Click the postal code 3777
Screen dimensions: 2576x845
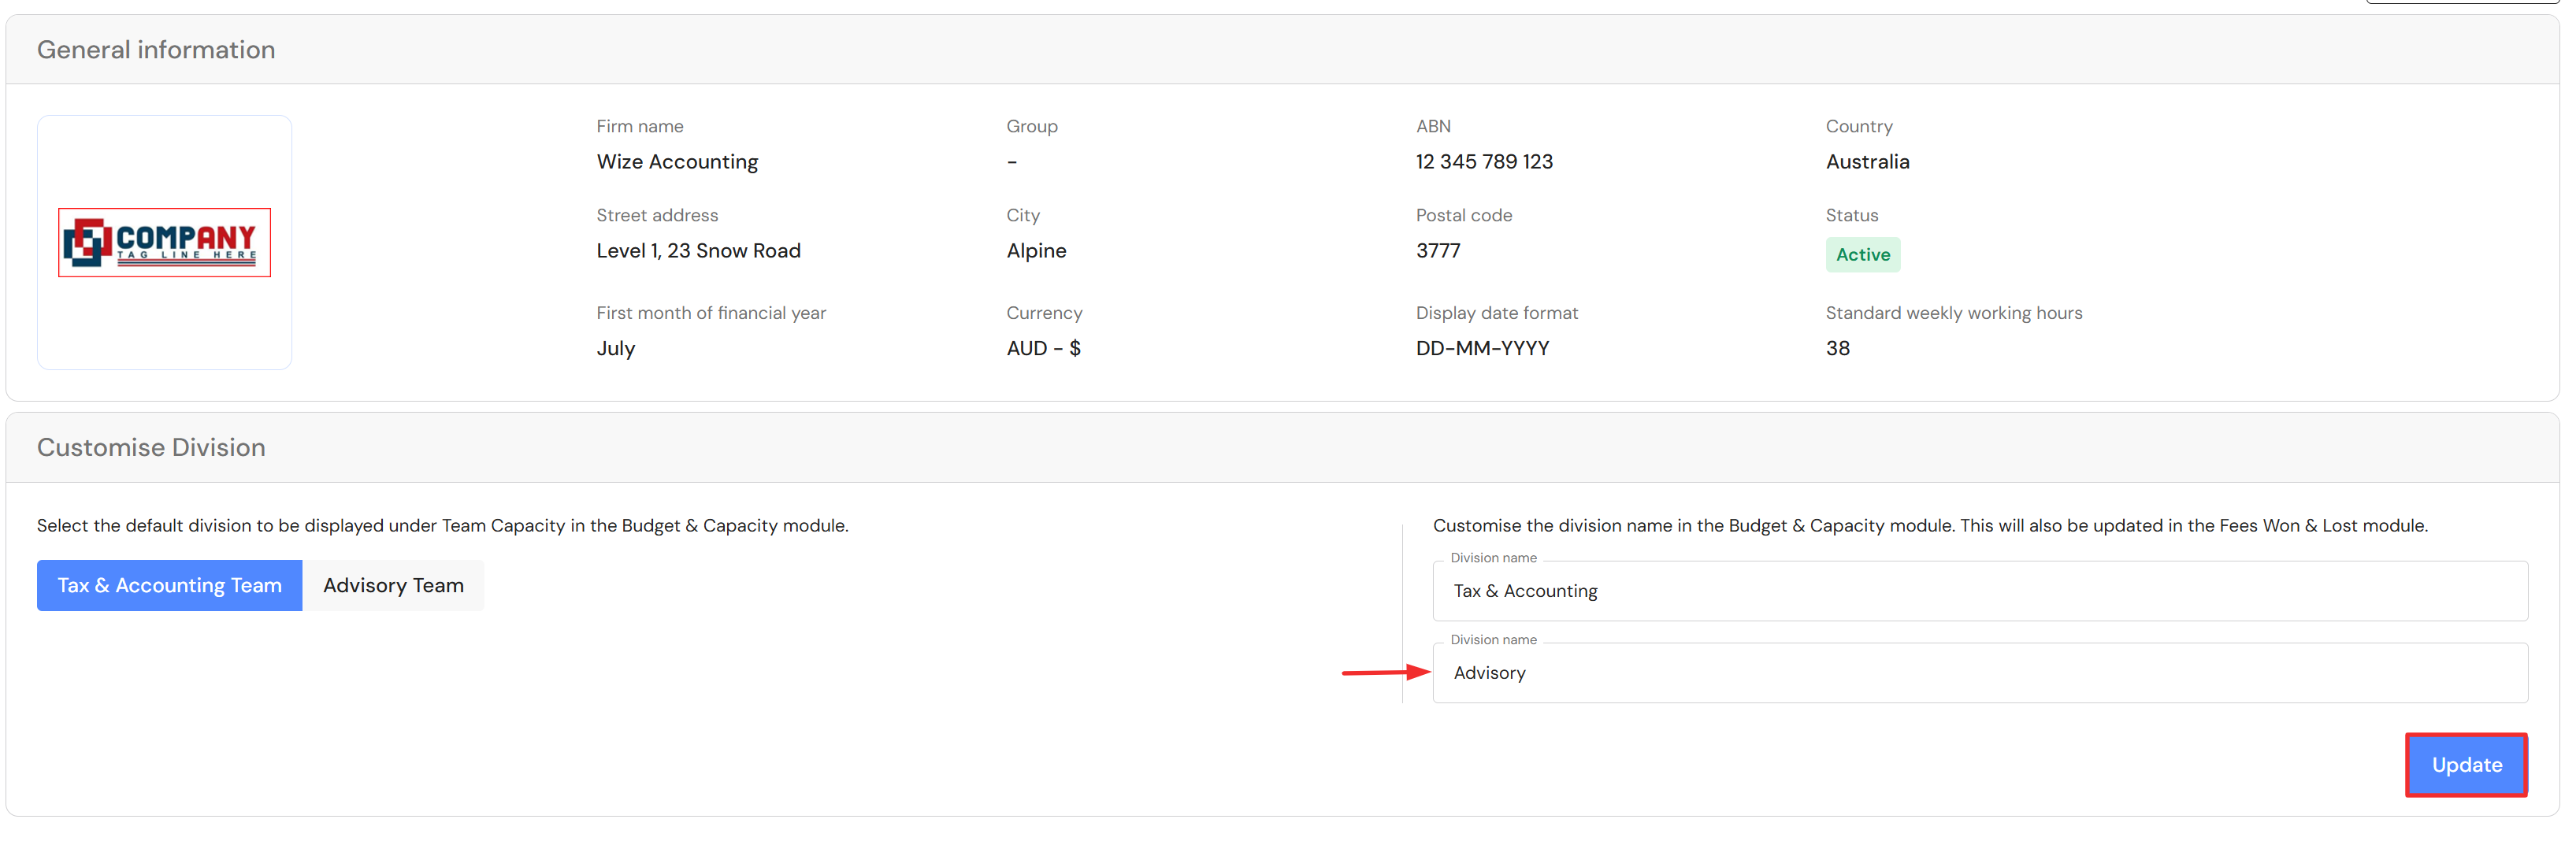tap(1438, 251)
